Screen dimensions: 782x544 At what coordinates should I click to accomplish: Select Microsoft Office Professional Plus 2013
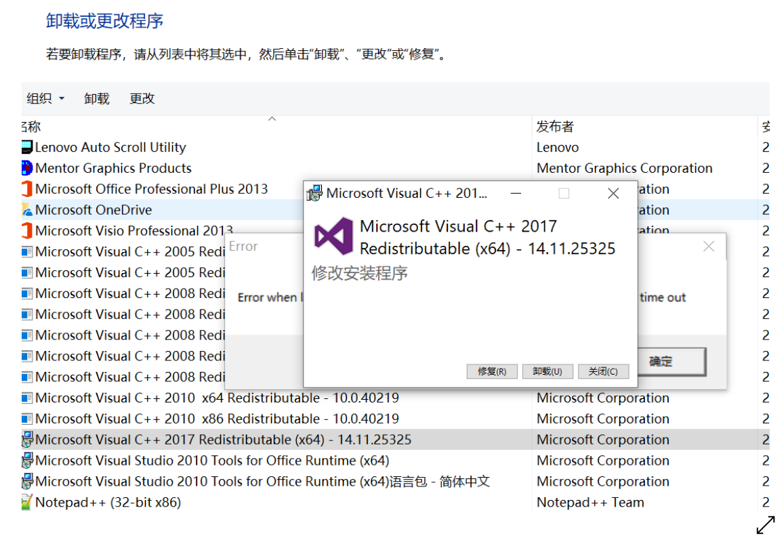pyautogui.click(x=152, y=189)
